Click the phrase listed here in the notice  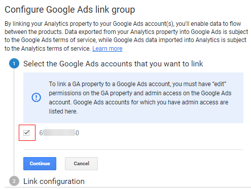tap(63, 111)
